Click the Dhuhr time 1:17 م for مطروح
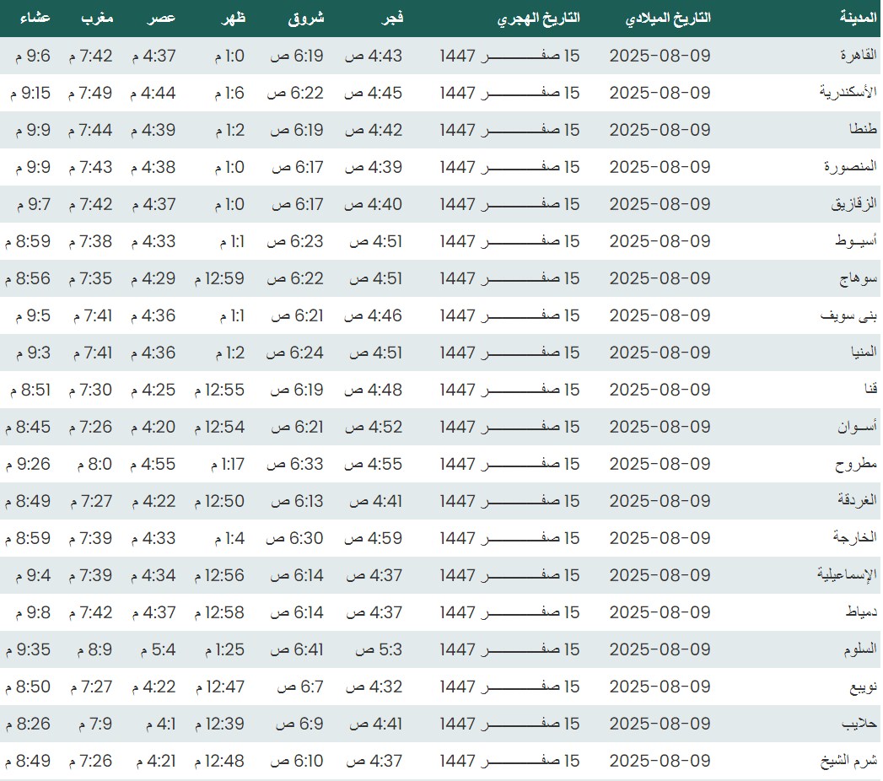This screenshot has height=781, width=883. [221, 464]
